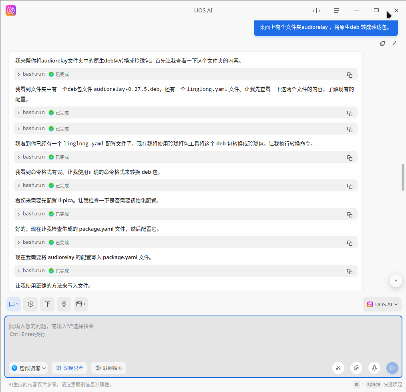Expand bash.run below the 检查生成的 package.yaml message
This screenshot has width=406, height=392.
[x=19, y=243]
